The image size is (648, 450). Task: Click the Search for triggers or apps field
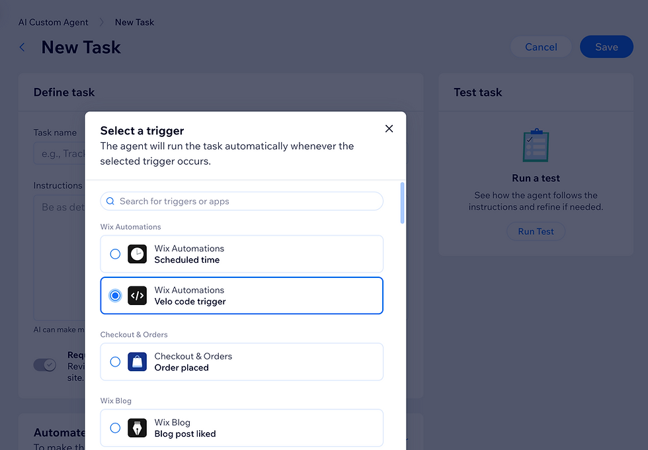click(x=242, y=201)
